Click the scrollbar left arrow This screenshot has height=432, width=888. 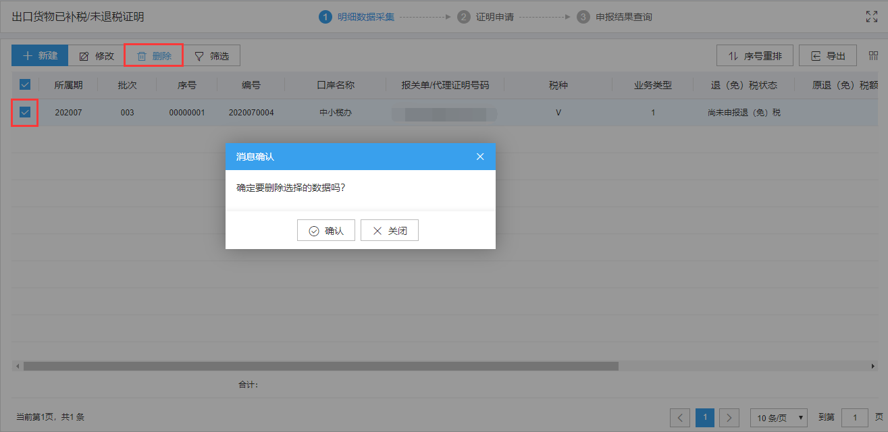pyautogui.click(x=17, y=366)
